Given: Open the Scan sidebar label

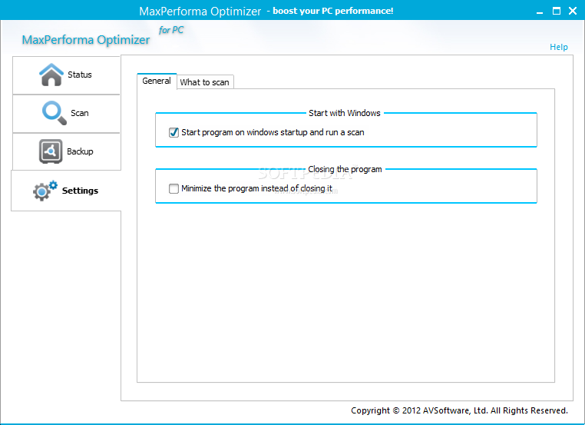Looking at the screenshot, I should pos(80,113).
